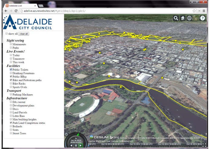Viewport: 210px width, 149px height.
Task: Enable the Bollards checkbox
Action: pyautogui.click(x=11, y=126)
